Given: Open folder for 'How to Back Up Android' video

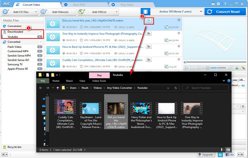Looking at the screenshot, I should coord(149,46).
